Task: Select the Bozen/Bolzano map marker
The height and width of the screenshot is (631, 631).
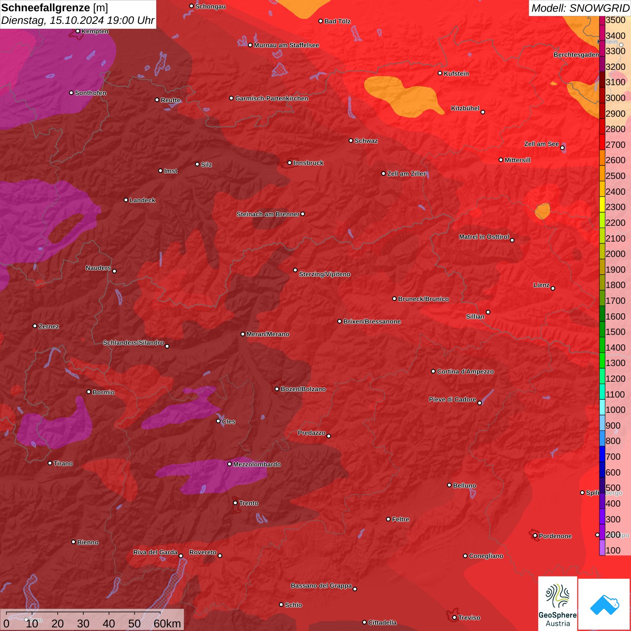Action: [x=277, y=389]
